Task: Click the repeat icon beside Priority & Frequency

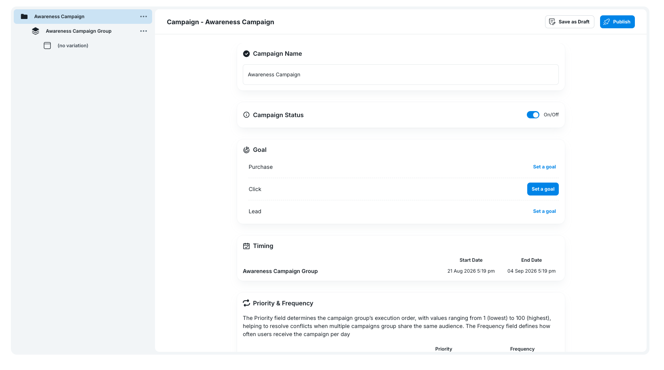Action: point(246,303)
